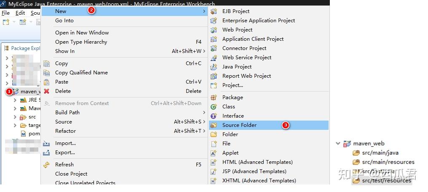Expand the JRE System Library node
The height and width of the screenshot is (192, 428).
15,100
